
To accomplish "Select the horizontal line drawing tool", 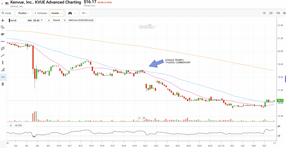I will pos(3,41).
